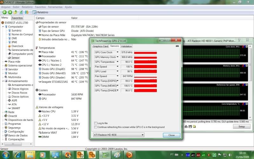Viewport: 254px width, 159px height.
Task: Select the Overclock tree item
Action: (17, 46)
